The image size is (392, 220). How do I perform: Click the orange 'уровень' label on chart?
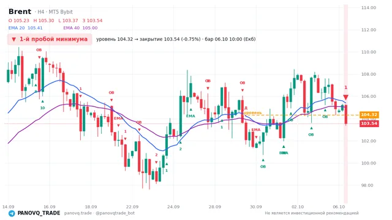[252, 112]
